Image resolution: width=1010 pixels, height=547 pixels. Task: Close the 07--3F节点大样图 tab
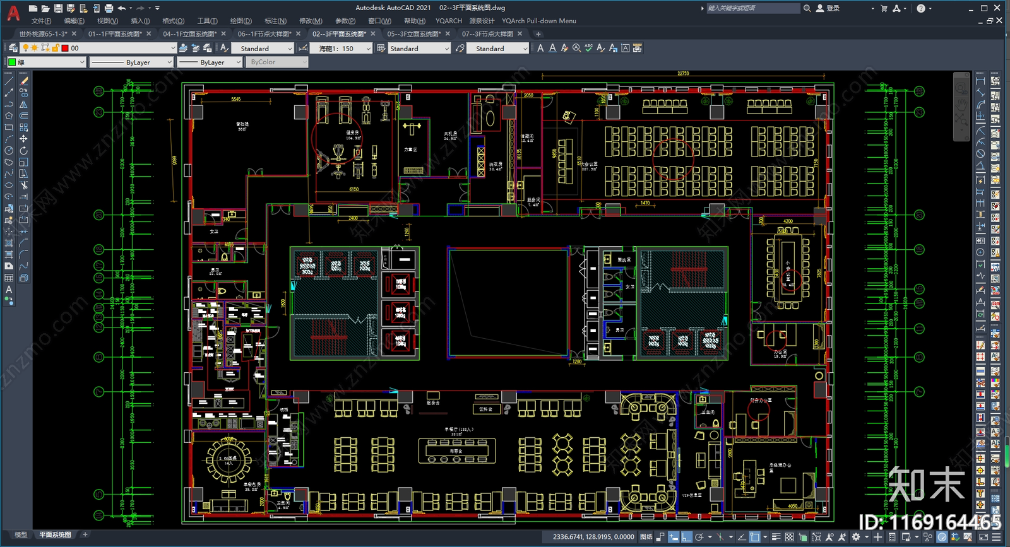[520, 34]
